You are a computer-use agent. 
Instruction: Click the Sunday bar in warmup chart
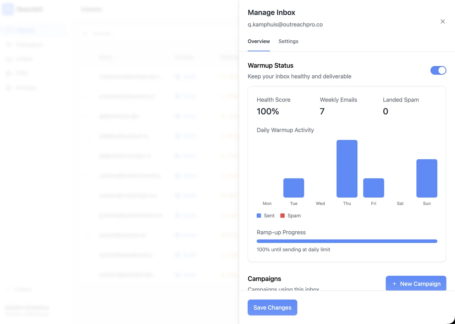pos(427,178)
